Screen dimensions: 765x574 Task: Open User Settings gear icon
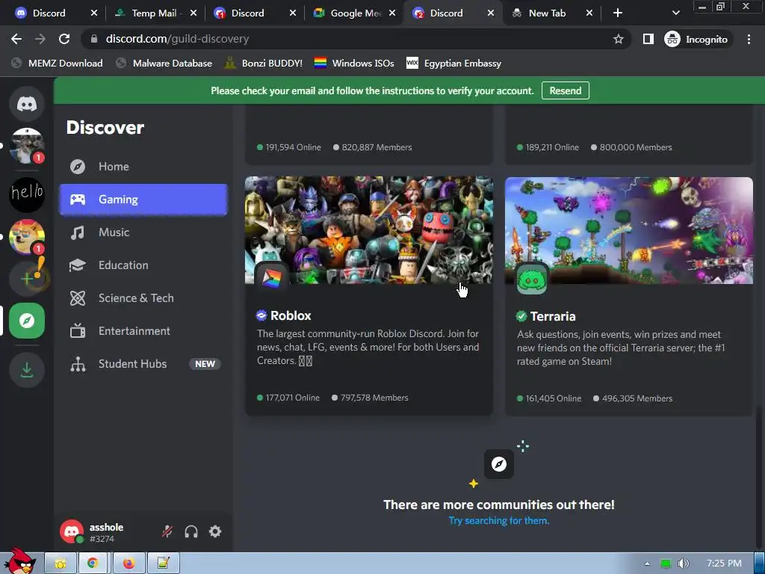click(x=215, y=531)
